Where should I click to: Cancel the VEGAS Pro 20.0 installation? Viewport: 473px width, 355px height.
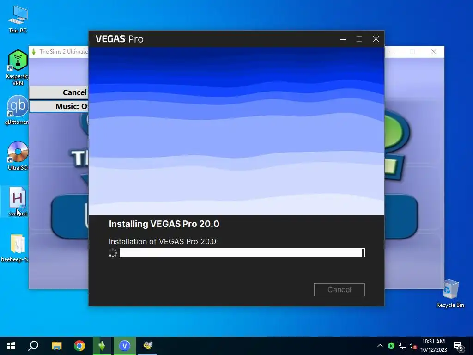coord(340,290)
